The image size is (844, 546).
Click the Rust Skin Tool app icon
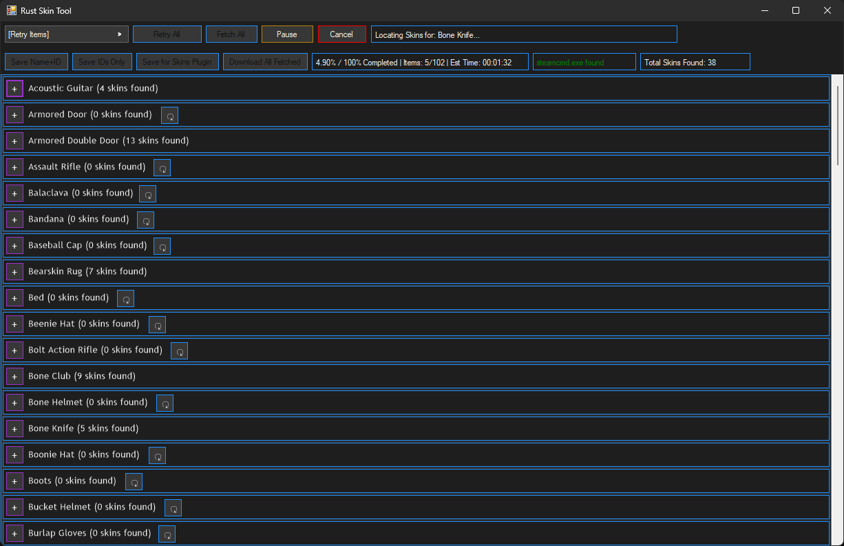click(11, 10)
